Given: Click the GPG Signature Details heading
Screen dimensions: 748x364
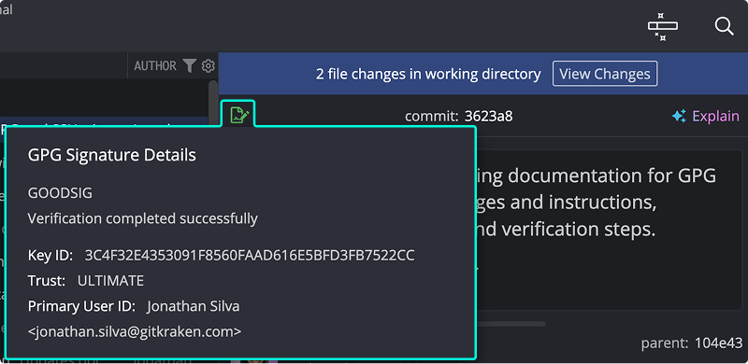Looking at the screenshot, I should [111, 155].
